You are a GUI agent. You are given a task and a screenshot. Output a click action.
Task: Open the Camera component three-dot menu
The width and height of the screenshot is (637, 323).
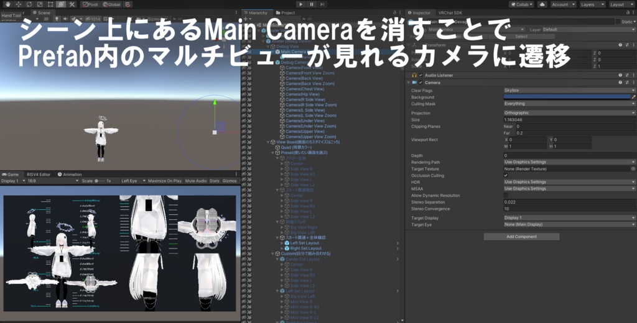pos(633,83)
